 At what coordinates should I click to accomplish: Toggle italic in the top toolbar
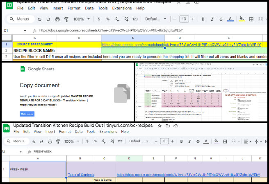pos(212,19)
